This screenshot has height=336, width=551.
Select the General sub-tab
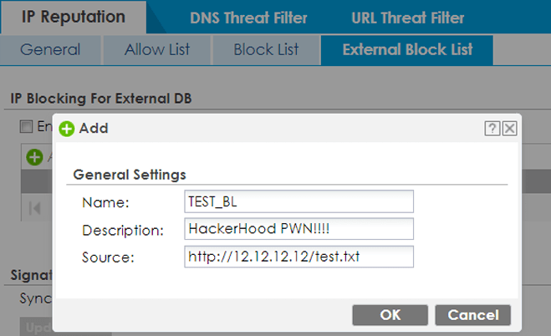pyautogui.click(x=50, y=49)
